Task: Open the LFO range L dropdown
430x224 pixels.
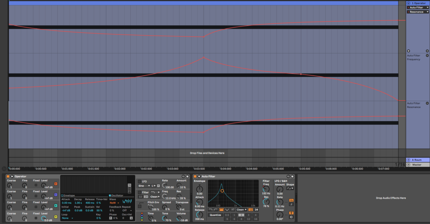Action: click(154, 186)
